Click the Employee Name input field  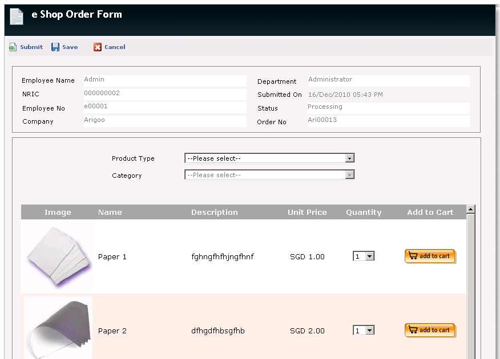click(165, 80)
